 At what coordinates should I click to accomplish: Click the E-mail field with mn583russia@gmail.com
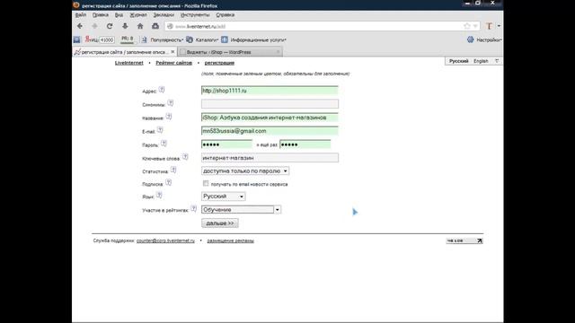point(270,131)
